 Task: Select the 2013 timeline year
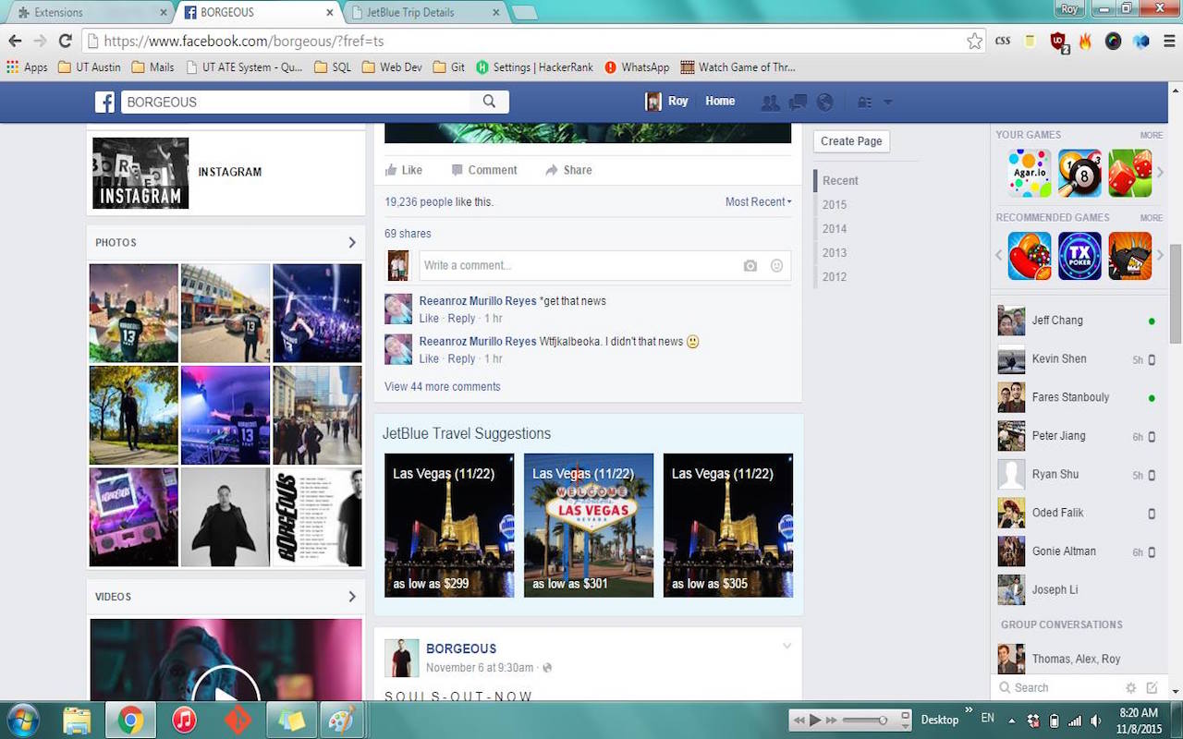pos(835,253)
